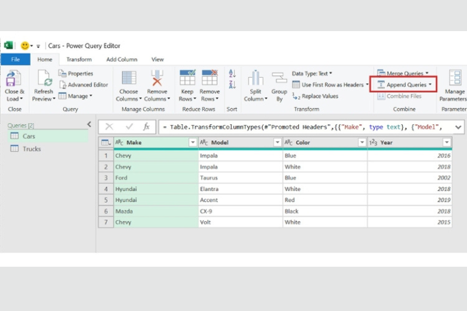Screen dimensions: 467x311
Task: Click the Split Column icon
Action: pyautogui.click(x=256, y=78)
